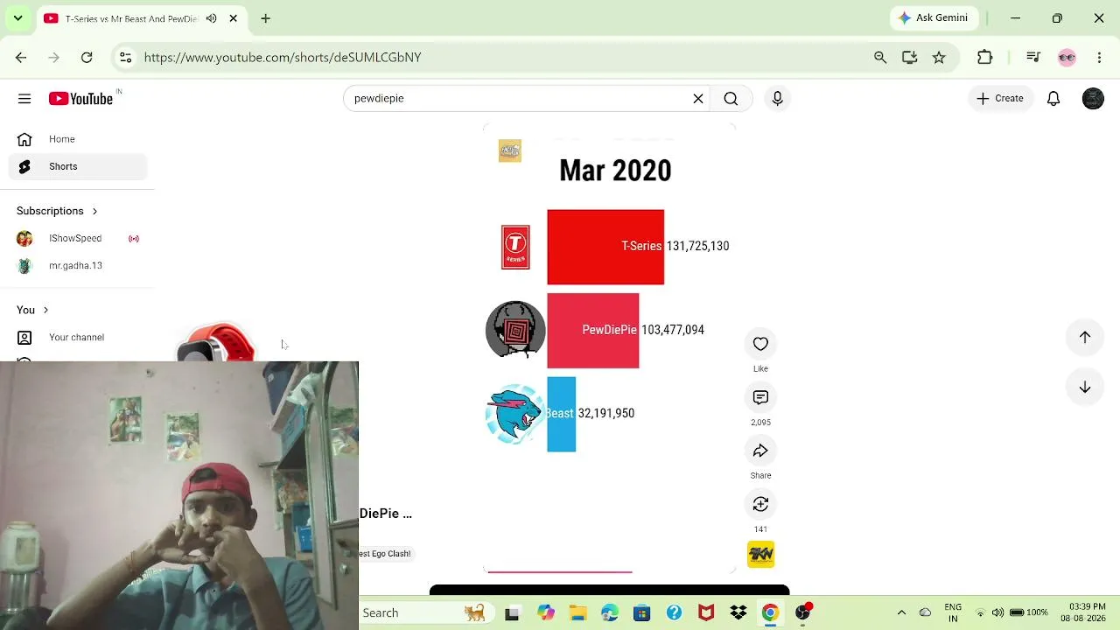Open the YouTube account avatar menu
This screenshot has height=630, width=1120.
pos(1093,99)
